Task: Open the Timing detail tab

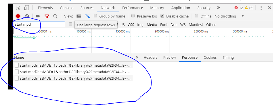Action: click(228, 57)
